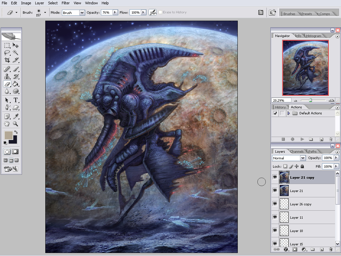The image size is (341, 256).
Task: Create a new layer icon
Action: (x=322, y=249)
